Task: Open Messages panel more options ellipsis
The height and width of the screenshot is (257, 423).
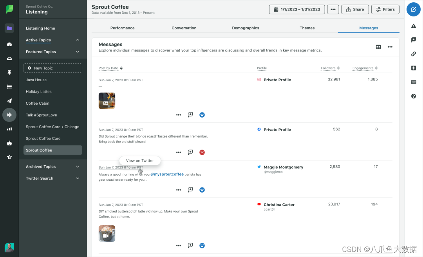Action: point(390,47)
